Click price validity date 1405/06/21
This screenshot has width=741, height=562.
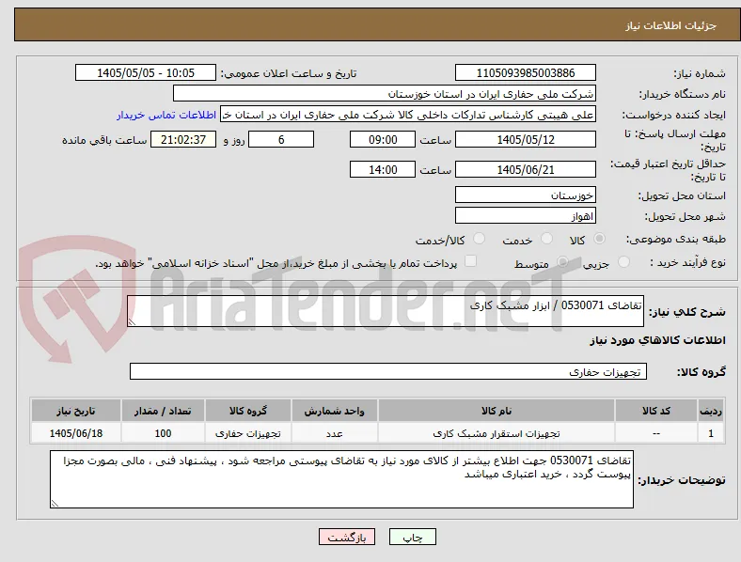[x=525, y=169]
